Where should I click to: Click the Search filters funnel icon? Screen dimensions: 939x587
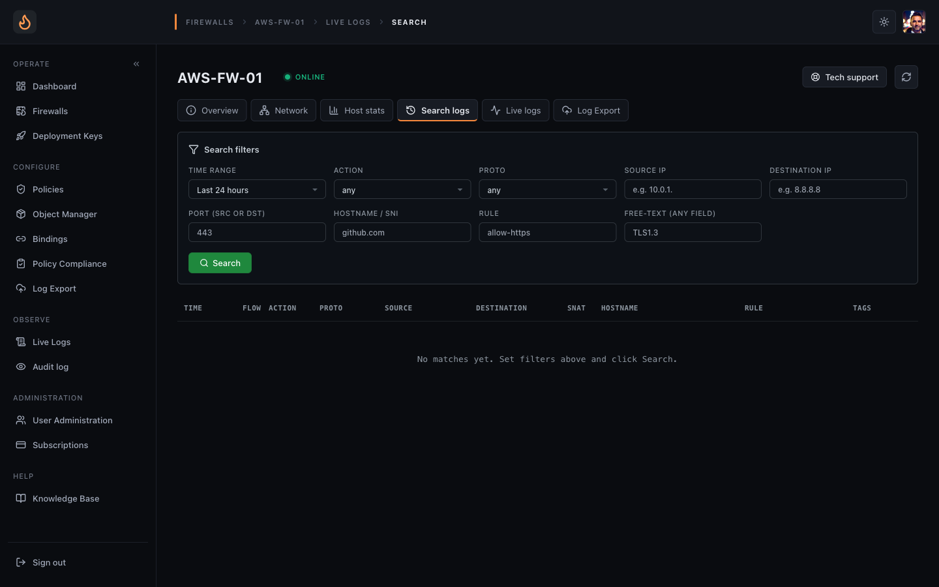(x=194, y=149)
